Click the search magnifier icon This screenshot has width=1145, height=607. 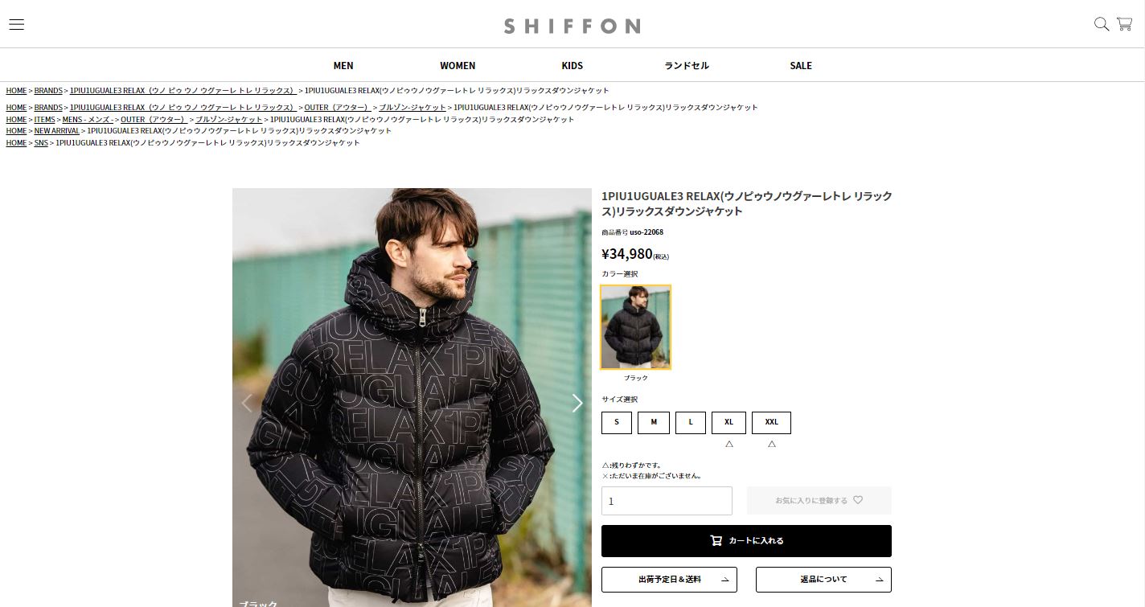tap(1102, 24)
